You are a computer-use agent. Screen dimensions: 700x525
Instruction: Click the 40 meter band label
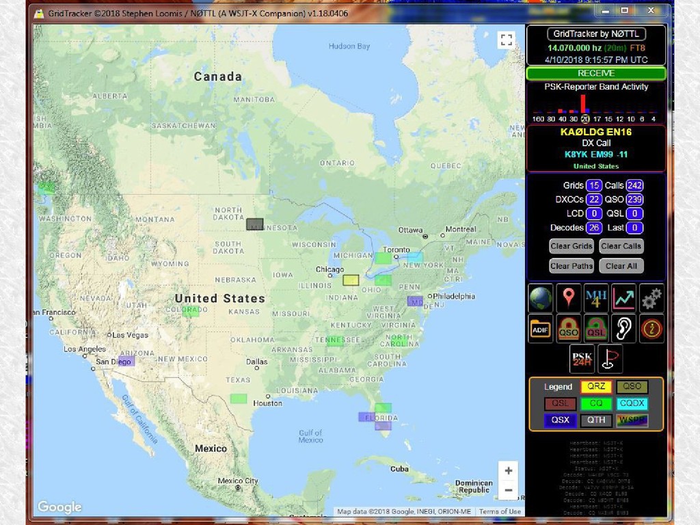tap(563, 119)
